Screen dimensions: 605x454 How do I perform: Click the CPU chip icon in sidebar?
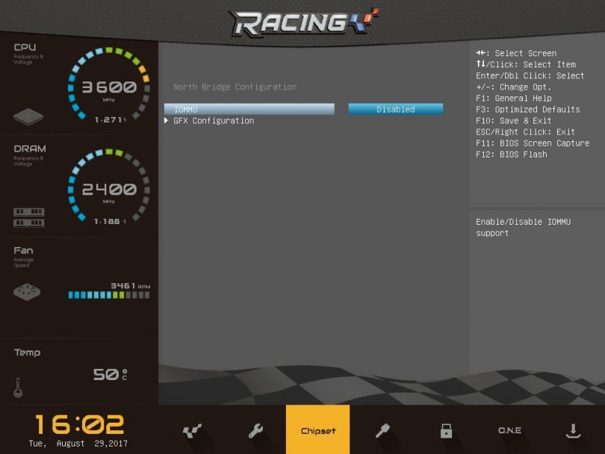pyautogui.click(x=28, y=117)
